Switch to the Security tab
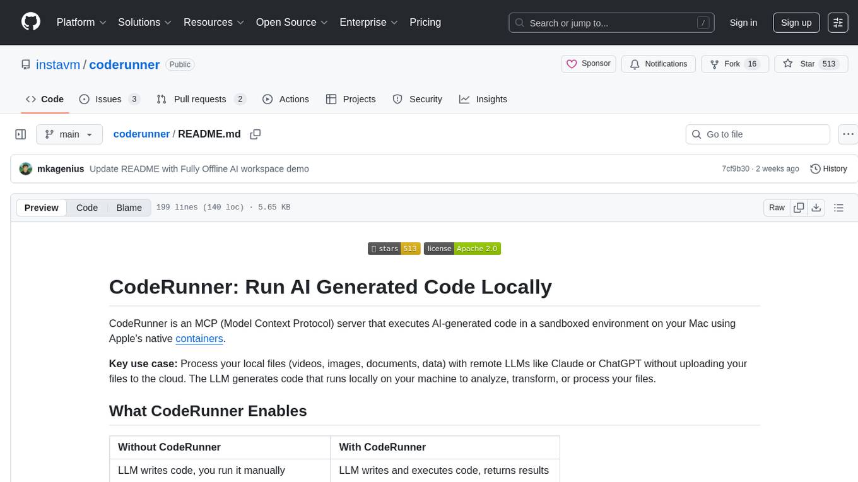Viewport: 858px width, 482px height. [418, 99]
